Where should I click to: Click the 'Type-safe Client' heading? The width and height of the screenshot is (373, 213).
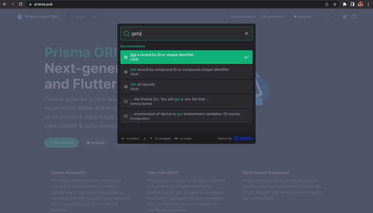coord(163,173)
